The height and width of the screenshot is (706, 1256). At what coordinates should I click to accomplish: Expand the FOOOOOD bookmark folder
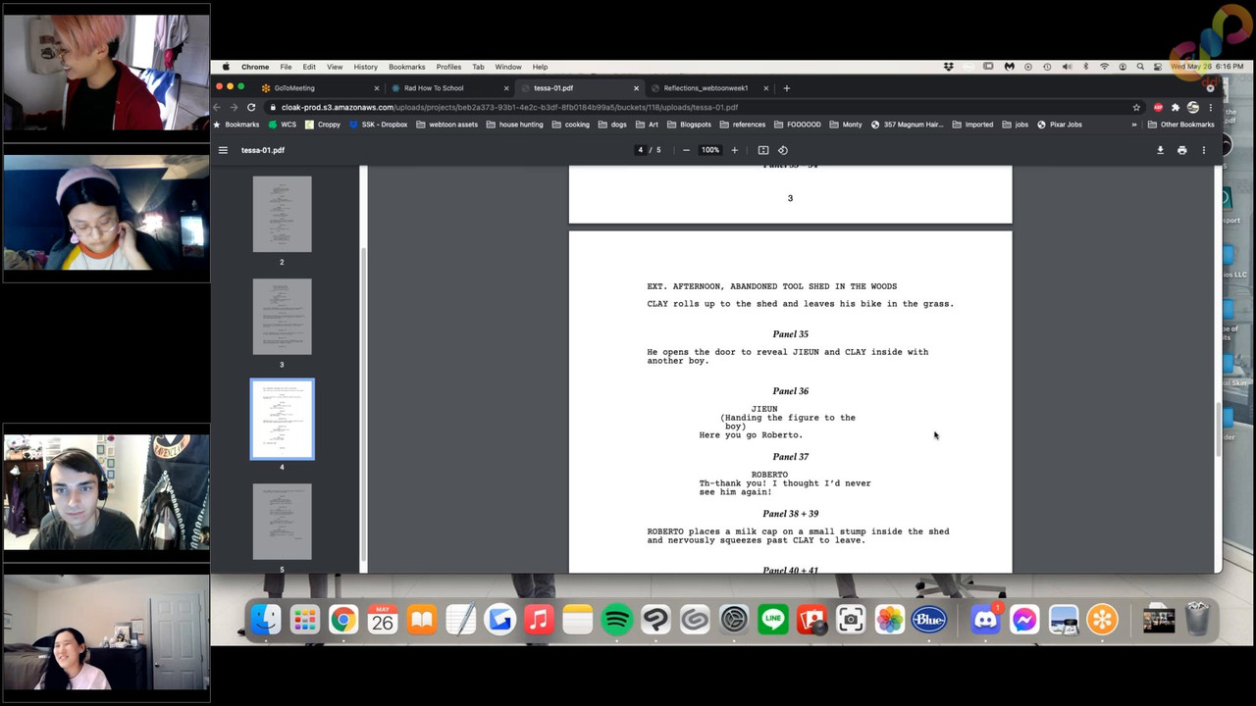coord(798,125)
